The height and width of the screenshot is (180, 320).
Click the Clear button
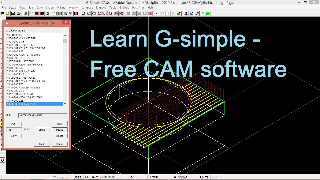click(42, 144)
